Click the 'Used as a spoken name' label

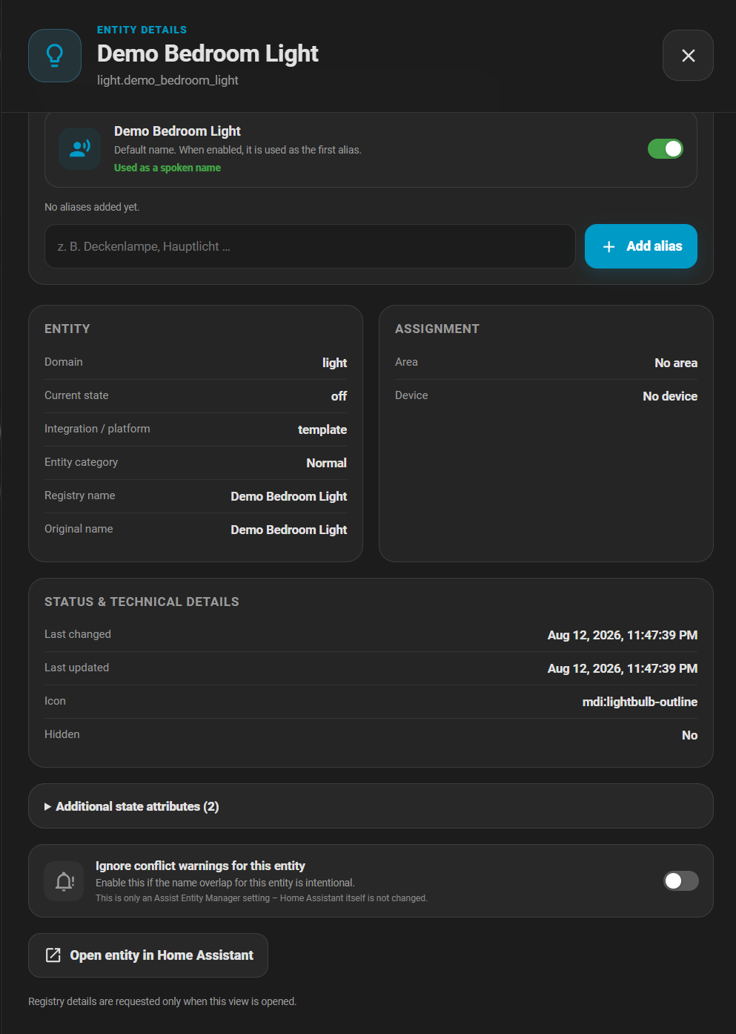(168, 168)
